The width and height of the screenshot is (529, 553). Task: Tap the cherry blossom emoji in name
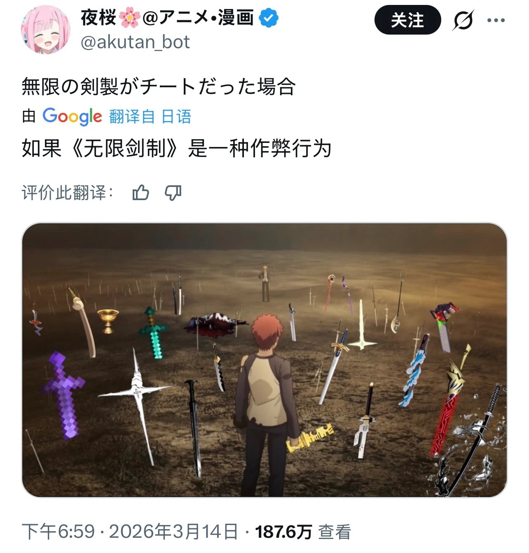(130, 19)
